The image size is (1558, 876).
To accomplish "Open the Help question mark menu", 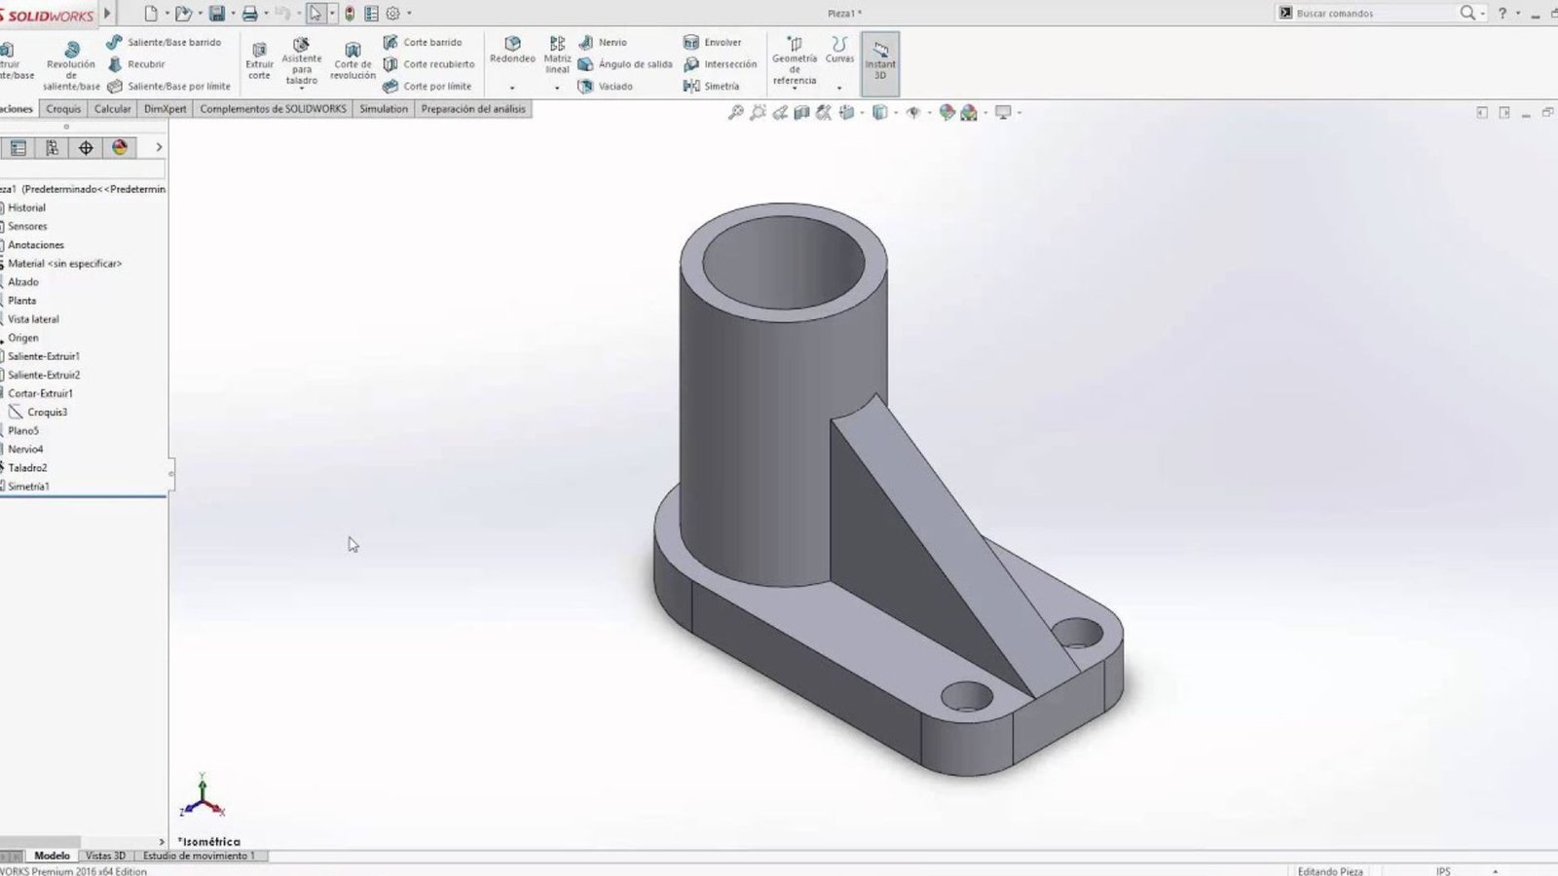I will coord(1502,14).
